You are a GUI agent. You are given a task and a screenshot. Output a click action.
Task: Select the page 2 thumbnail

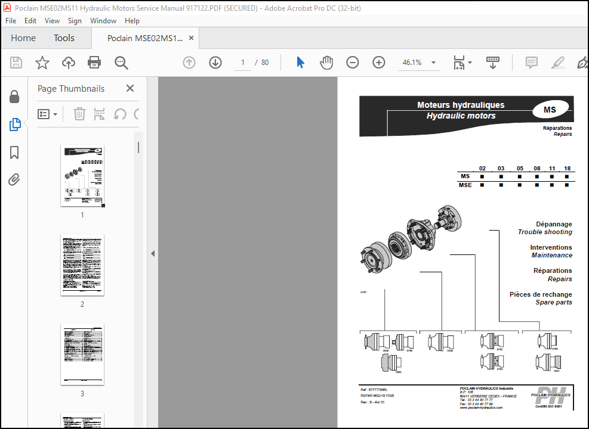click(82, 265)
